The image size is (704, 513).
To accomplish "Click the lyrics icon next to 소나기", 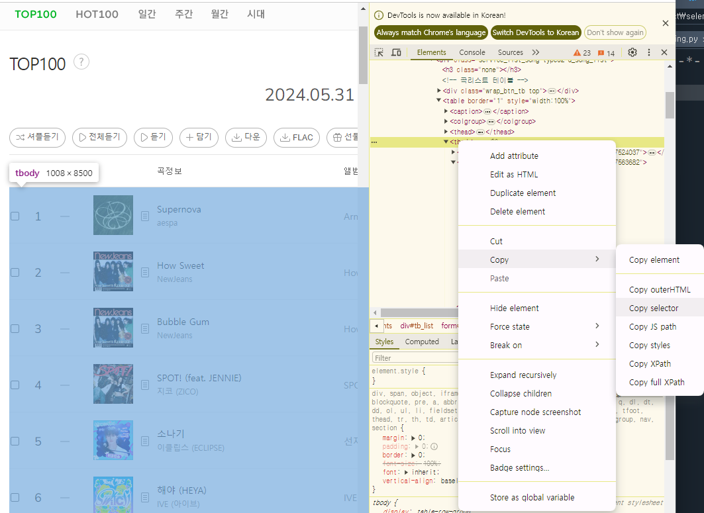I will pyautogui.click(x=145, y=442).
